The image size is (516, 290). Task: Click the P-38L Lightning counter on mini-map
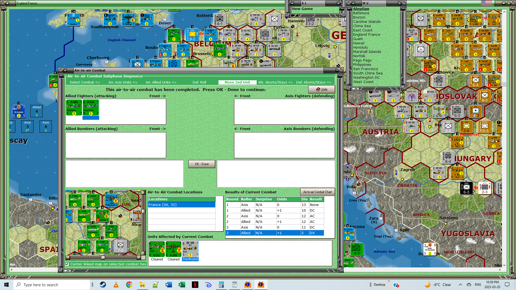pos(84,246)
